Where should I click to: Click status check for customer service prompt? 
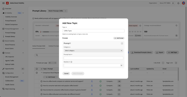click(100, 81)
